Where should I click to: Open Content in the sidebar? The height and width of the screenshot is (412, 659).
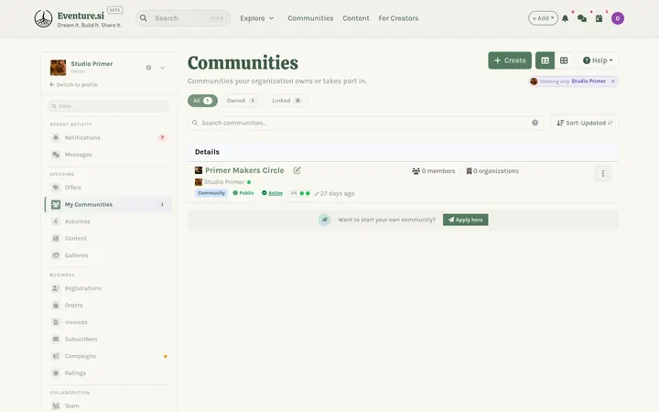click(x=108, y=238)
